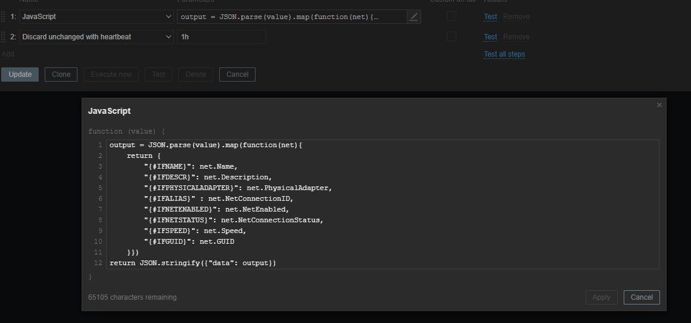Click Test all steps link
The width and height of the screenshot is (691, 323).
tap(505, 54)
